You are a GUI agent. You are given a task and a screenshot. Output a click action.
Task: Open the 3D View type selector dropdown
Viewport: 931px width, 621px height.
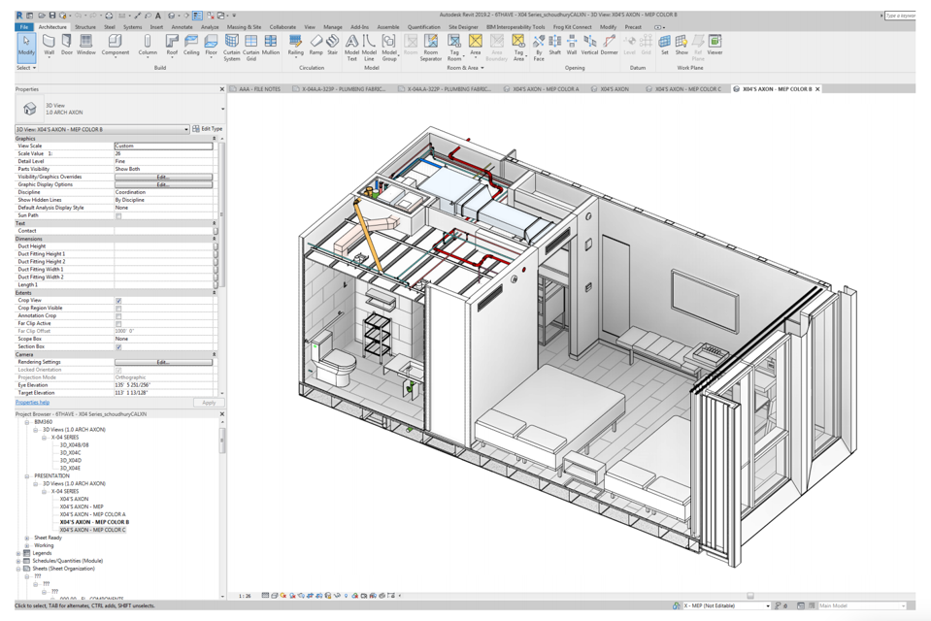tap(102, 129)
